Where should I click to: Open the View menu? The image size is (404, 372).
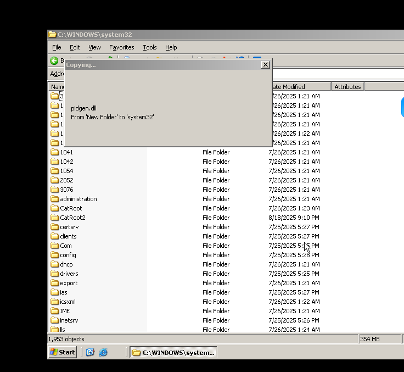point(94,47)
